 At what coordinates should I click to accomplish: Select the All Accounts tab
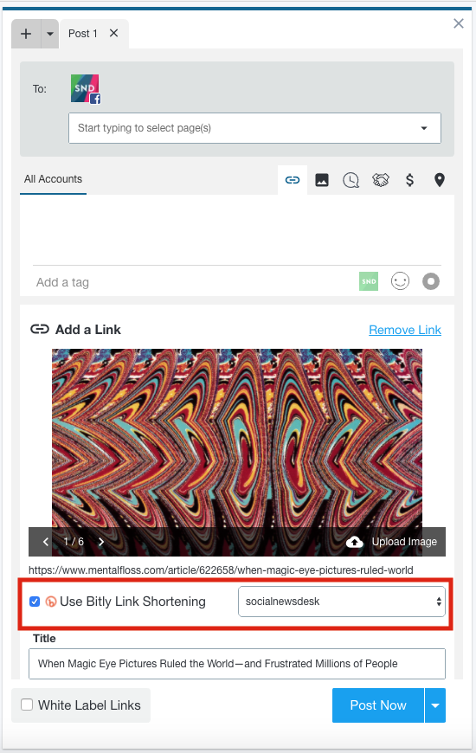54,179
